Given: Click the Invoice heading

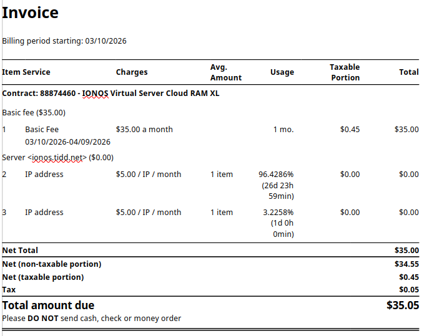Looking at the screenshot, I should coord(30,12).
